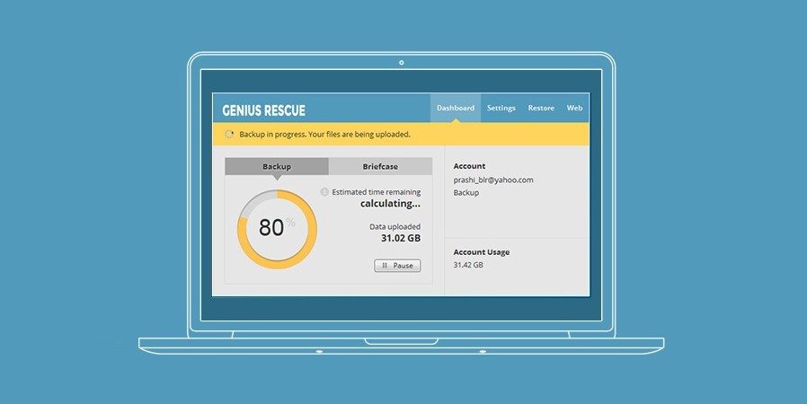Viewport: 807px width, 404px height.
Task: Click the laptop webcam dot above the screen
Action: tap(401, 63)
